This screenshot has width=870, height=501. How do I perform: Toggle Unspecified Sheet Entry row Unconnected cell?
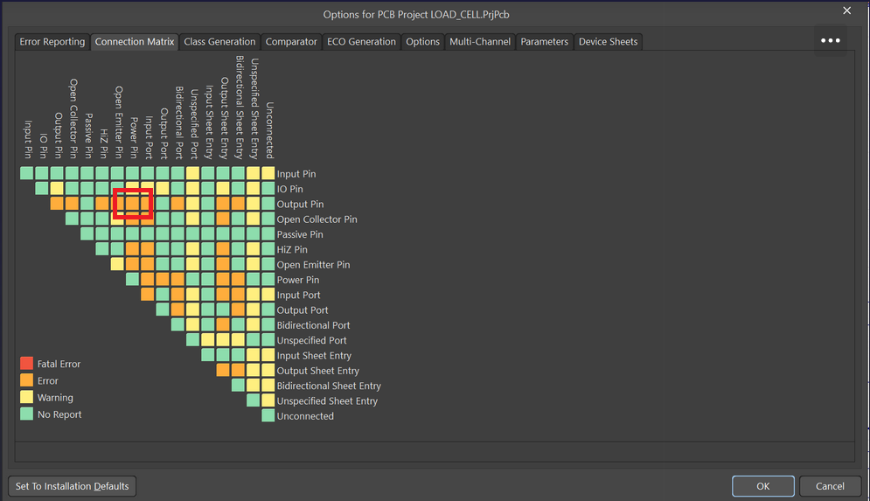click(268, 400)
